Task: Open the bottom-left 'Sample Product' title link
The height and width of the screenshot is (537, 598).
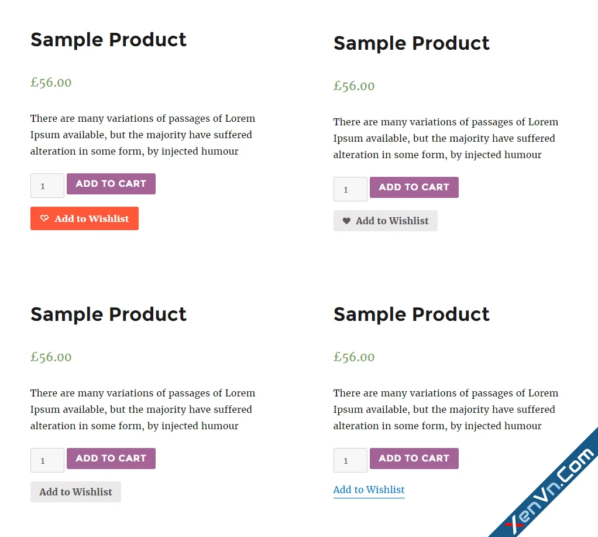Action: click(x=108, y=314)
